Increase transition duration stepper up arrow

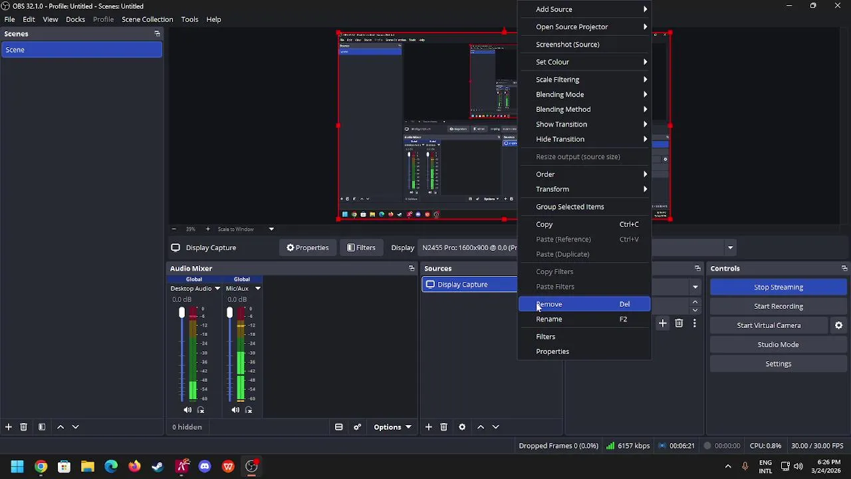coord(695,301)
